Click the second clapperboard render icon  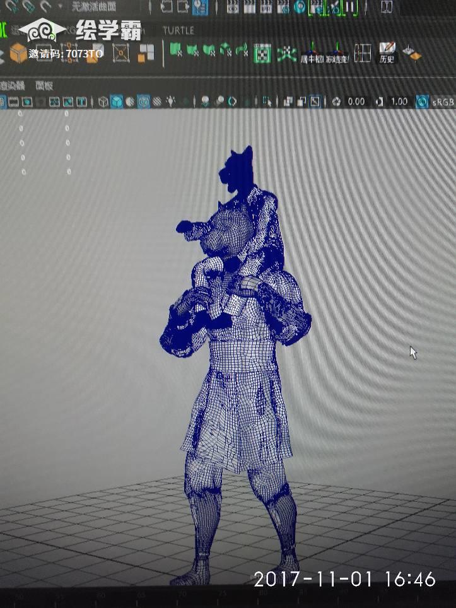tap(249, 7)
